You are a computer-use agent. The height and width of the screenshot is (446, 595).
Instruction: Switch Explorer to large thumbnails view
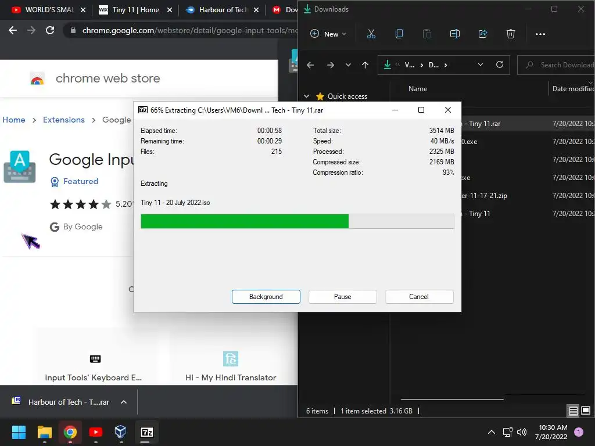pos(586,411)
